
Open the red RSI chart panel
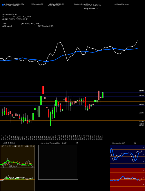[127, 179]
